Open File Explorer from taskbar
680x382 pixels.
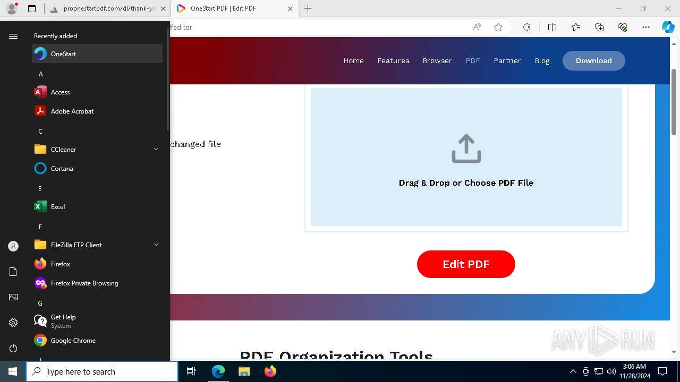(x=244, y=371)
